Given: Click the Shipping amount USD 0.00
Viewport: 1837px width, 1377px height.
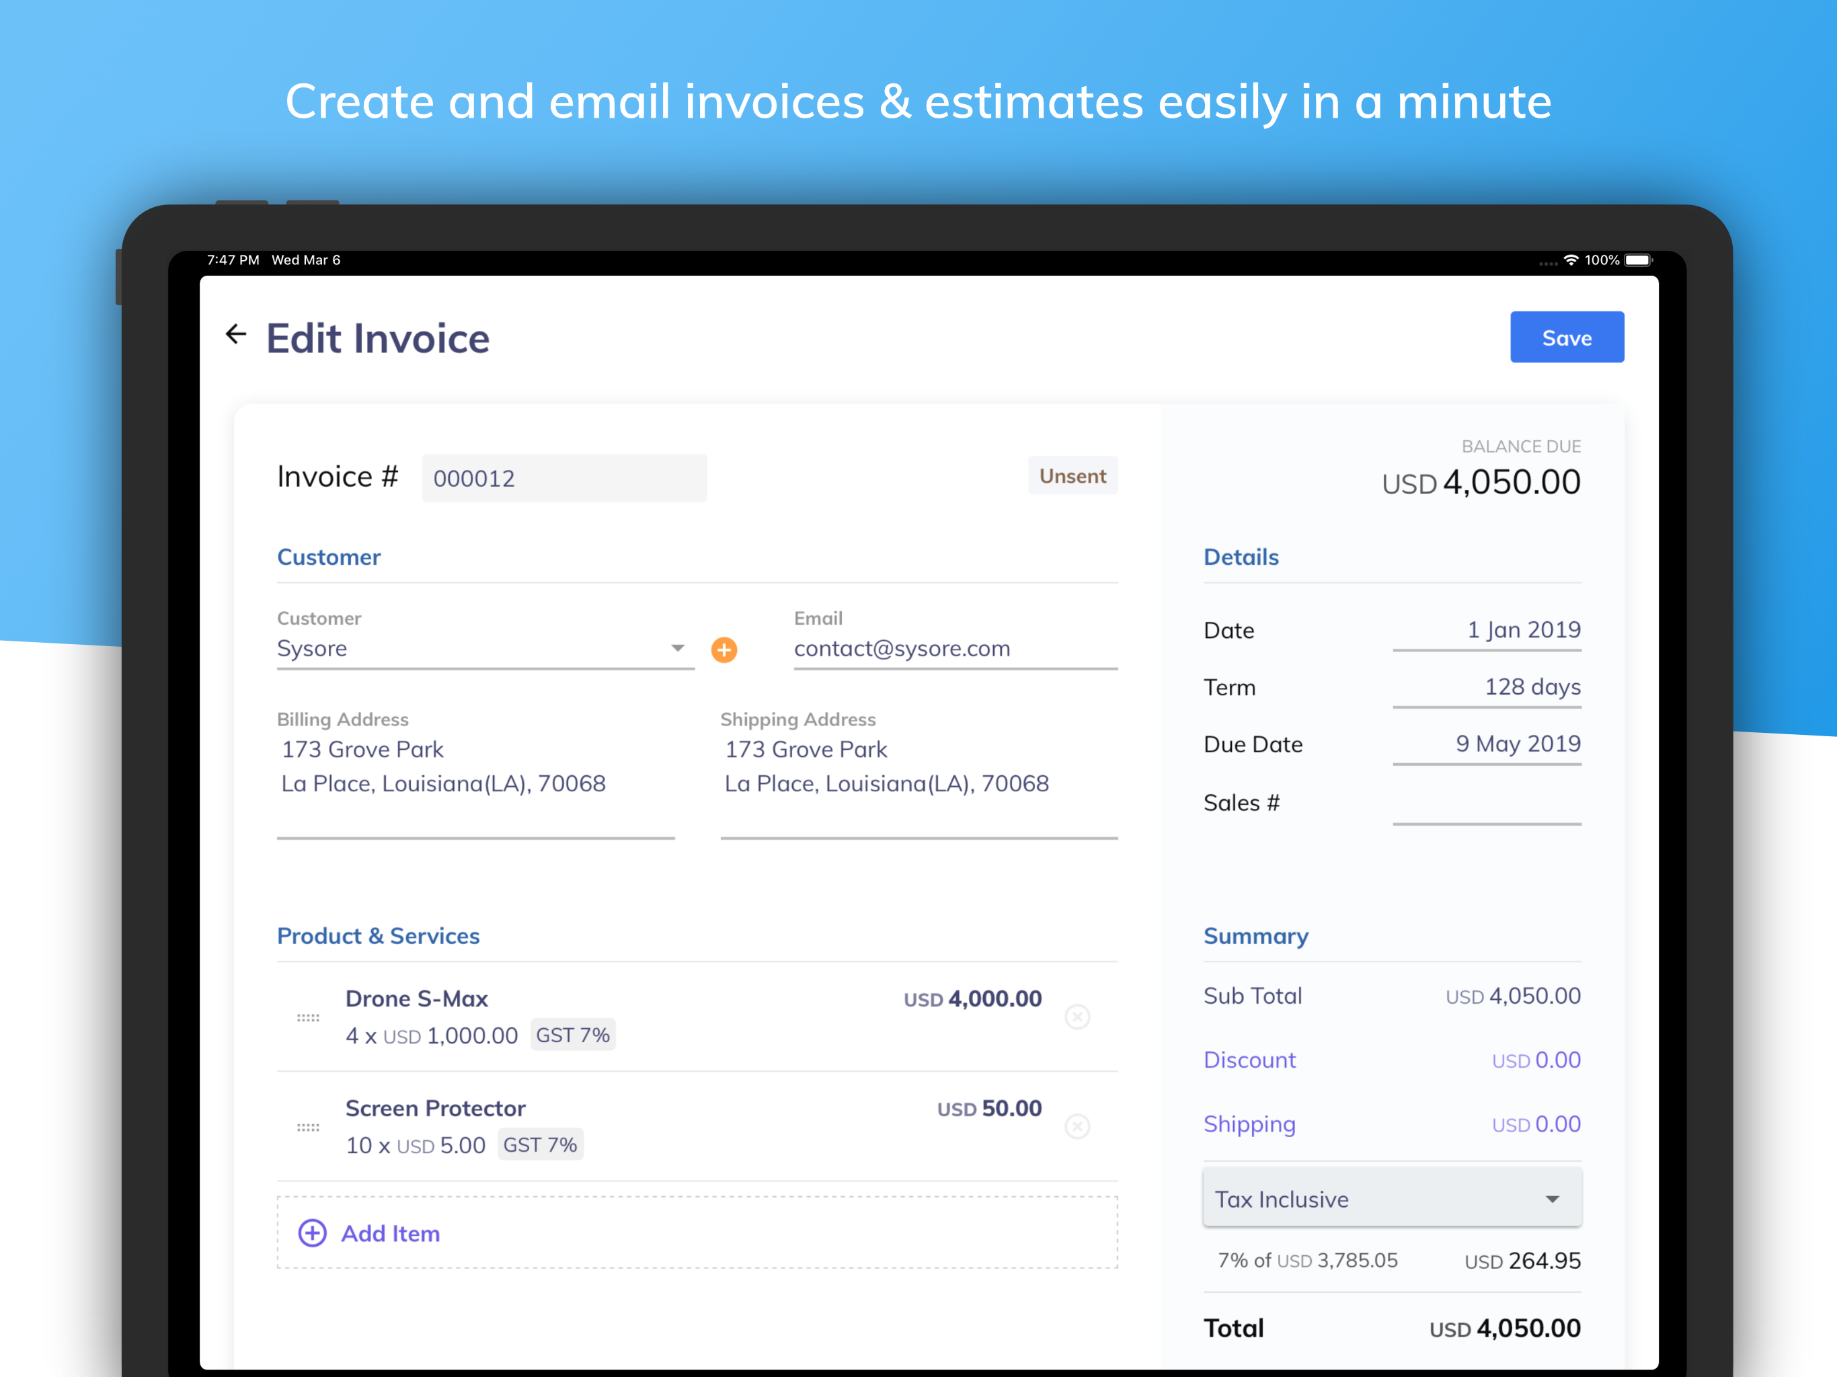Looking at the screenshot, I should (x=1536, y=1124).
